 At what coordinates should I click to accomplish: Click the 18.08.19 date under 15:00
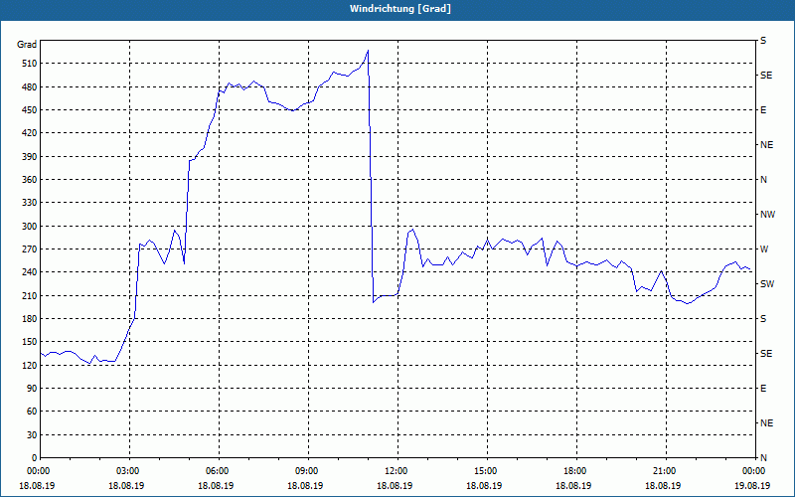click(x=484, y=485)
